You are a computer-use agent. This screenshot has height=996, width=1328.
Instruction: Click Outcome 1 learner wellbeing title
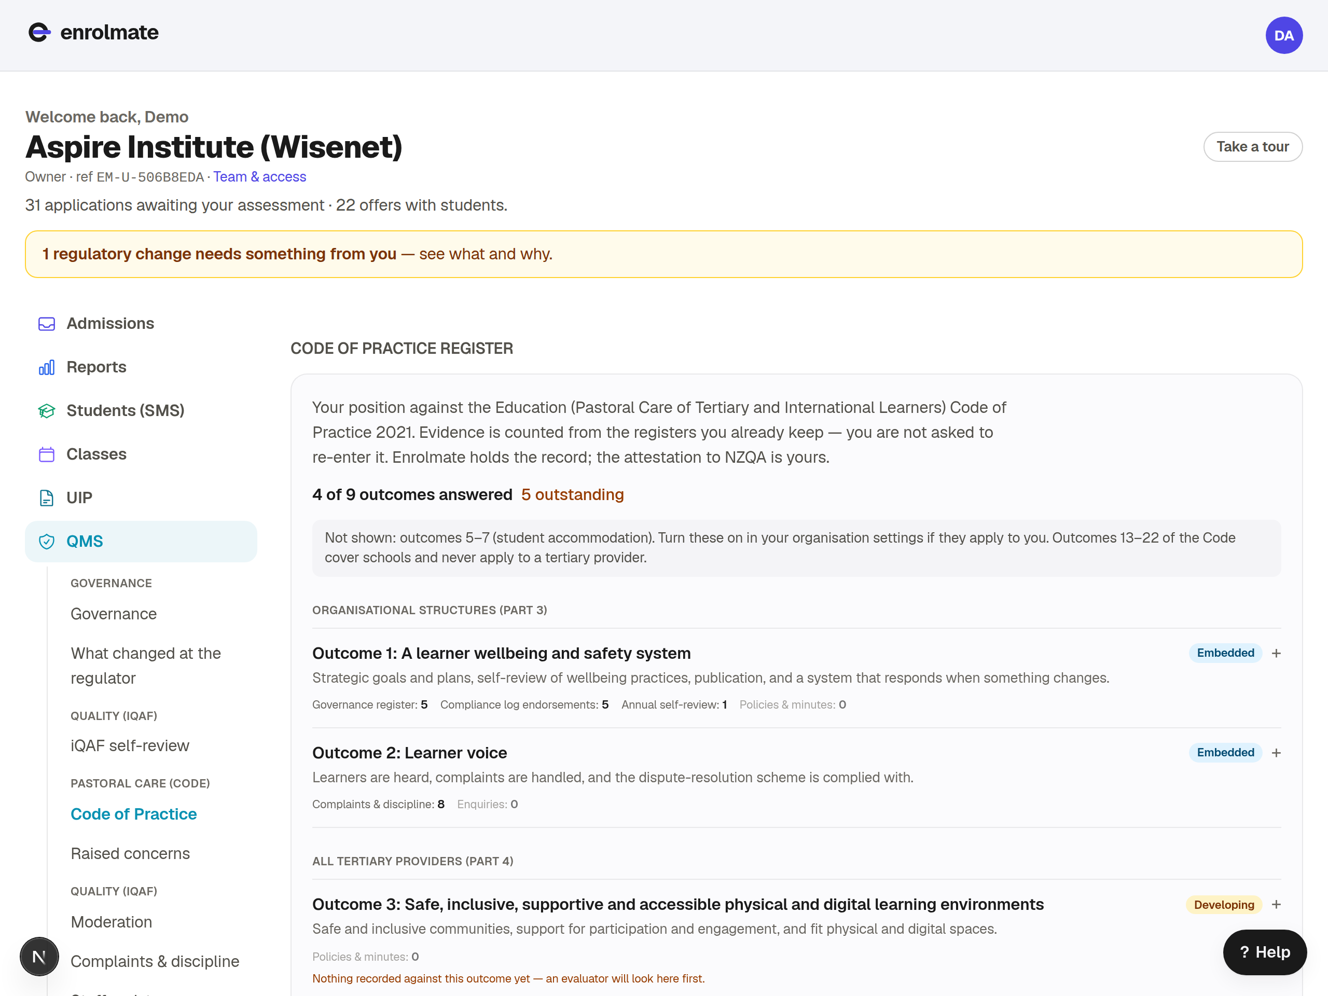click(501, 653)
